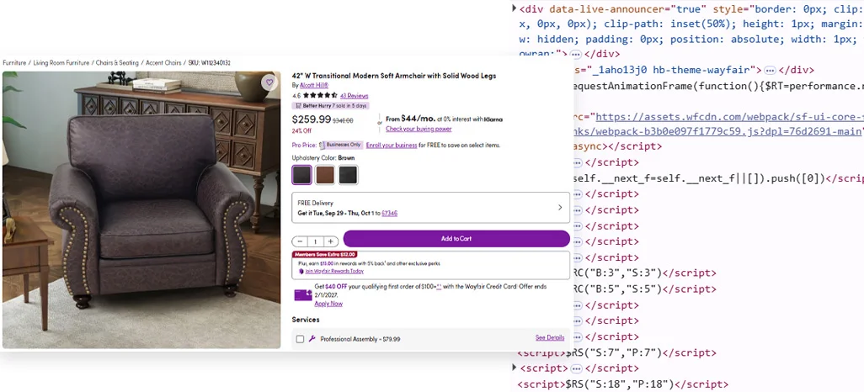Select the dark brown upholstery swatch

click(x=302, y=175)
